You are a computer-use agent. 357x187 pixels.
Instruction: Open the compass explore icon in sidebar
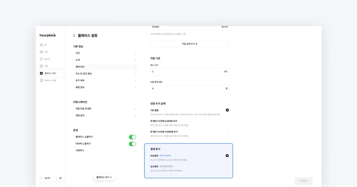tap(41, 52)
